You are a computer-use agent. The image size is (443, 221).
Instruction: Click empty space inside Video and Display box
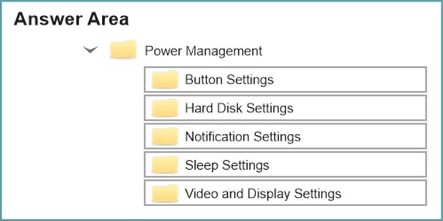click(384, 193)
